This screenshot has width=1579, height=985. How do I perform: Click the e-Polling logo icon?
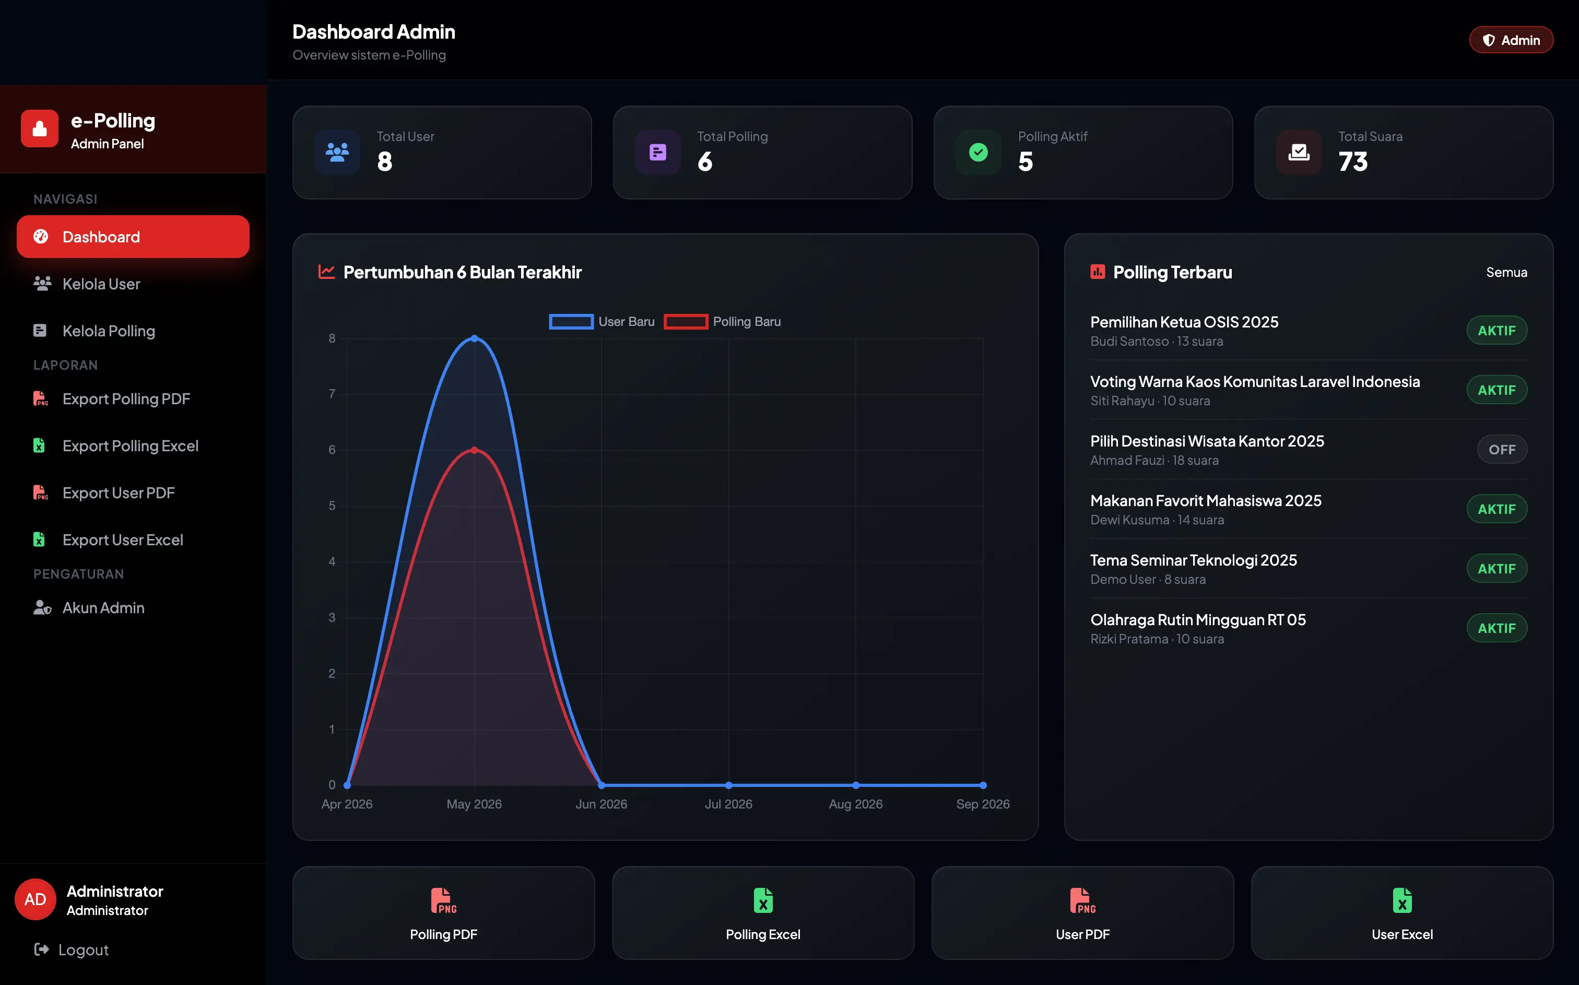click(x=39, y=128)
